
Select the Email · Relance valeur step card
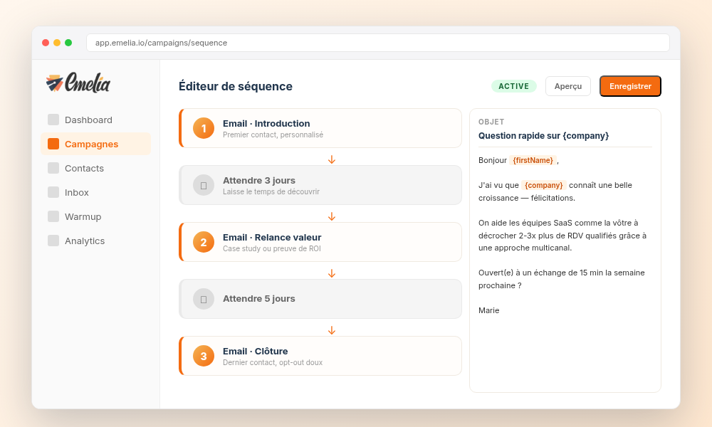[320, 242]
